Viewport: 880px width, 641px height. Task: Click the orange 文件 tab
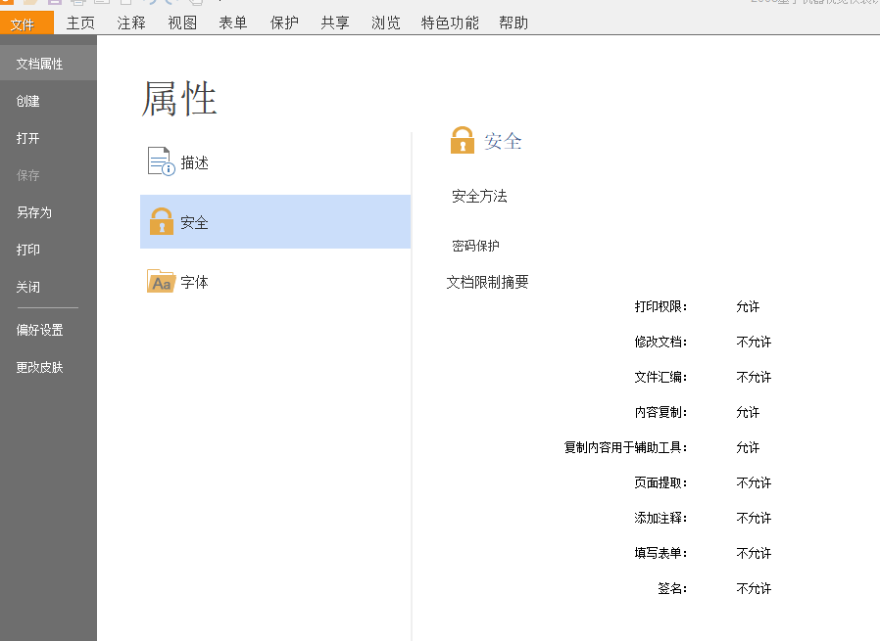coord(26,23)
